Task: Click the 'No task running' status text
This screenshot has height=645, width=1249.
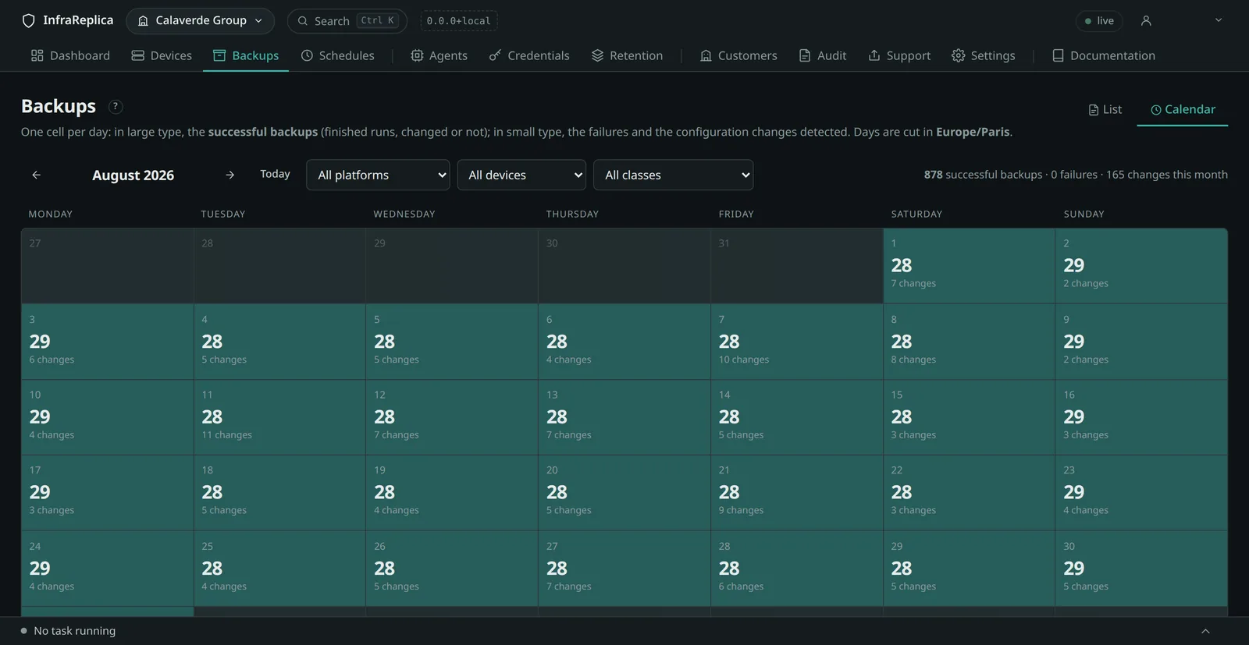Action: [x=75, y=631]
